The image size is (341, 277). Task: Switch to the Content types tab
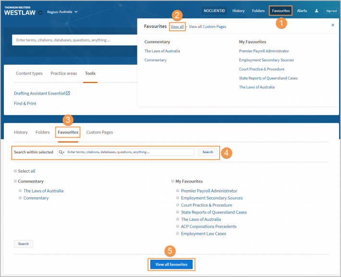(x=29, y=73)
